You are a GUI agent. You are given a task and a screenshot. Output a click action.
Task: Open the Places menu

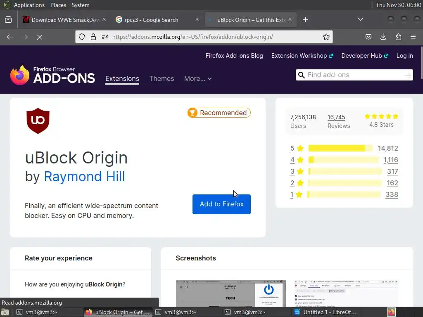58,5
